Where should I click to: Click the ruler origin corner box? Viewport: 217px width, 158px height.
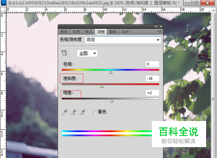3,10
